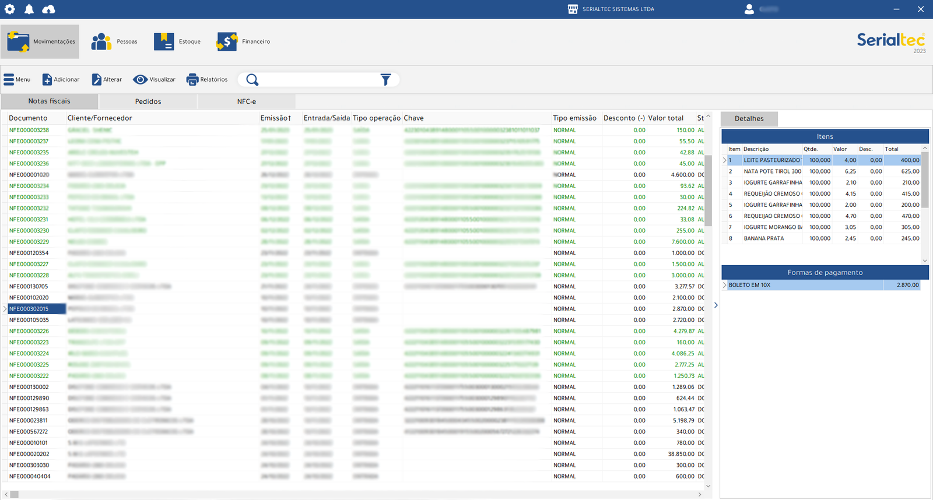Viewport: 933px width, 500px height.
Task: Sort by the Documento column header
Action: (28, 118)
